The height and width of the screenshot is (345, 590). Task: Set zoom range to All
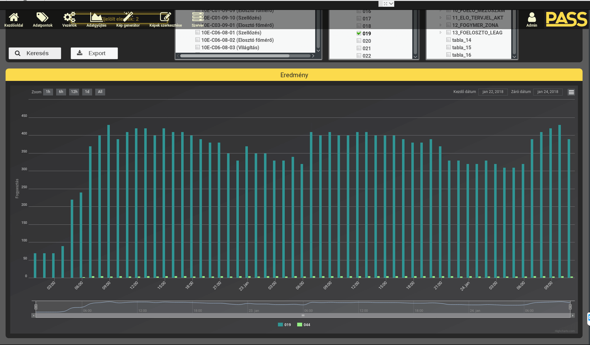[100, 92]
